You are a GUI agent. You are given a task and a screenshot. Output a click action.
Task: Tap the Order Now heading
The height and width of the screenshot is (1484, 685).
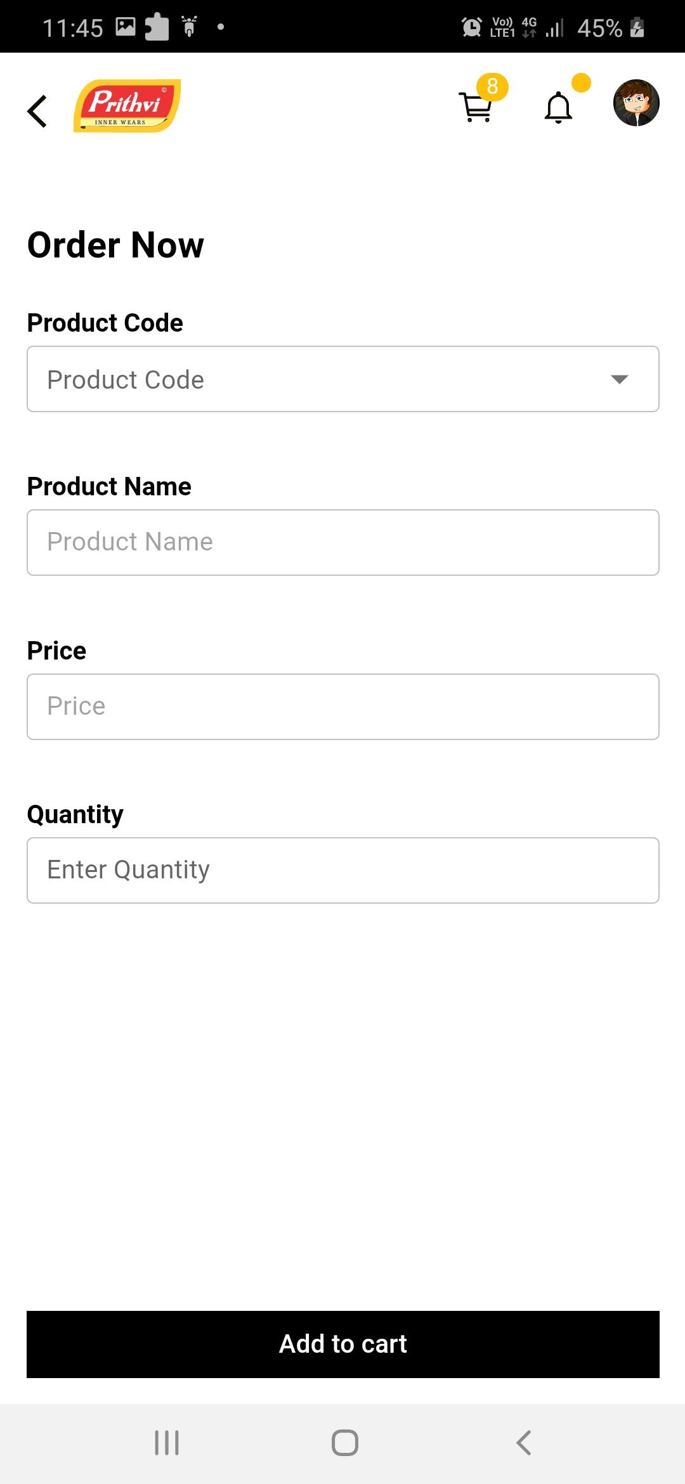click(x=115, y=245)
